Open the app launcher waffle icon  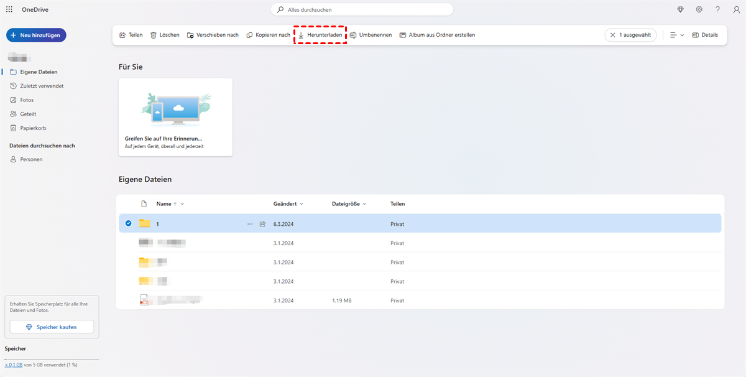click(x=9, y=9)
